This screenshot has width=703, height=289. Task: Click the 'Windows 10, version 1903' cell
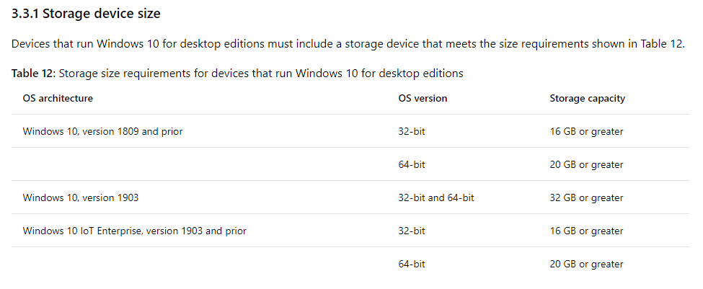pyautogui.click(x=81, y=197)
